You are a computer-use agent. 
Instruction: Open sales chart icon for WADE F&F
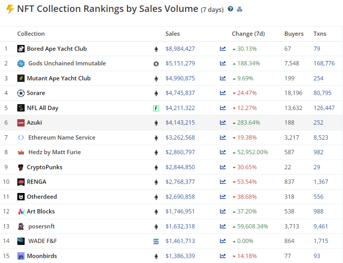(x=223, y=241)
